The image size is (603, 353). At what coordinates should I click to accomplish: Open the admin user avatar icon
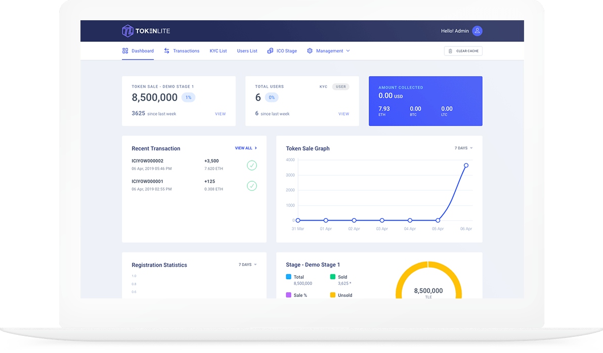477,31
